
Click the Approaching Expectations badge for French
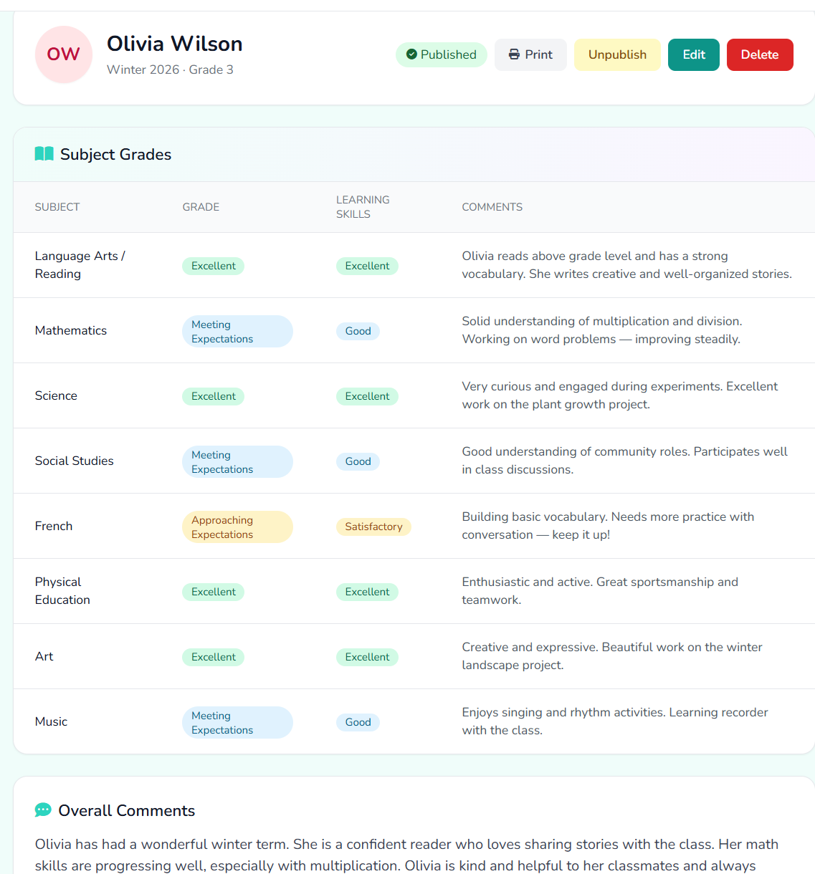click(x=237, y=527)
